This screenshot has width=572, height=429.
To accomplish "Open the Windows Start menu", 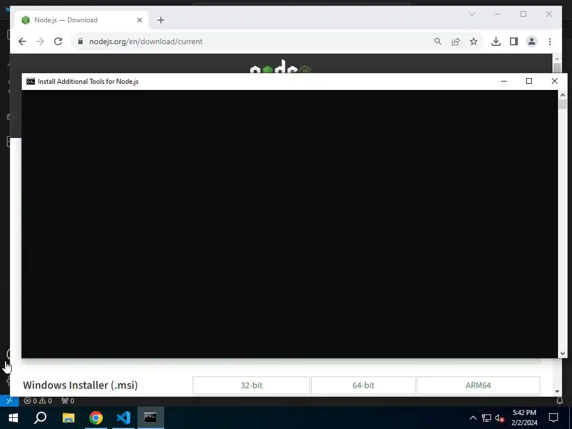I will [x=13, y=418].
